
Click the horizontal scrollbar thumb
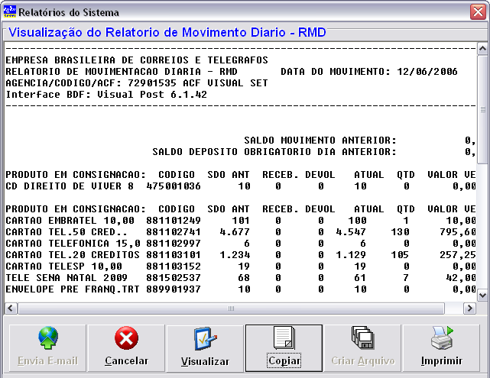pos(231,309)
